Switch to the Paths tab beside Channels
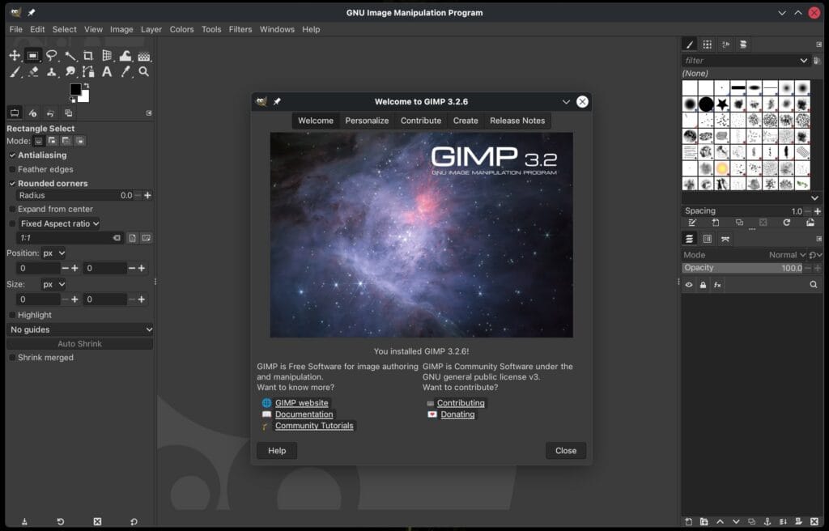The width and height of the screenshot is (829, 531). pyautogui.click(x=725, y=239)
